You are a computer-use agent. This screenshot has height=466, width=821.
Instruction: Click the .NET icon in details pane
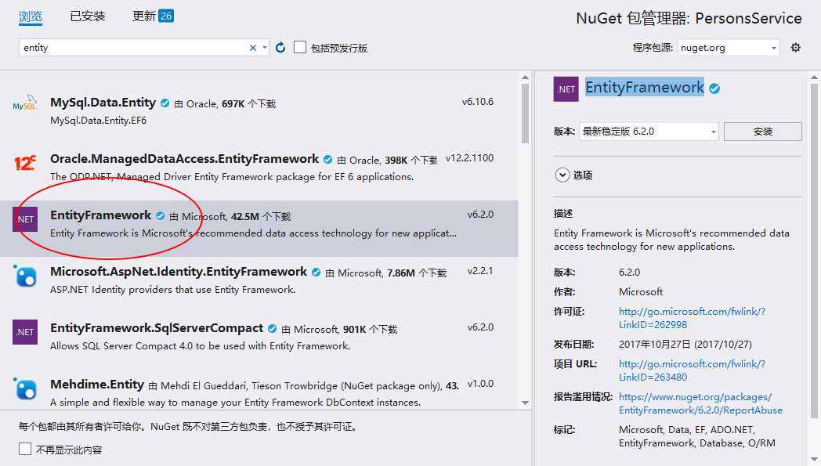coord(566,89)
